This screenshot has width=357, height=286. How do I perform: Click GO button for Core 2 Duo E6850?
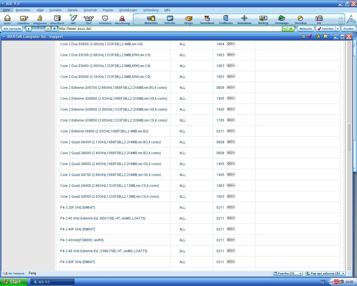pyautogui.click(x=231, y=44)
